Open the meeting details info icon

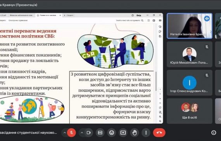[x=214, y=133]
